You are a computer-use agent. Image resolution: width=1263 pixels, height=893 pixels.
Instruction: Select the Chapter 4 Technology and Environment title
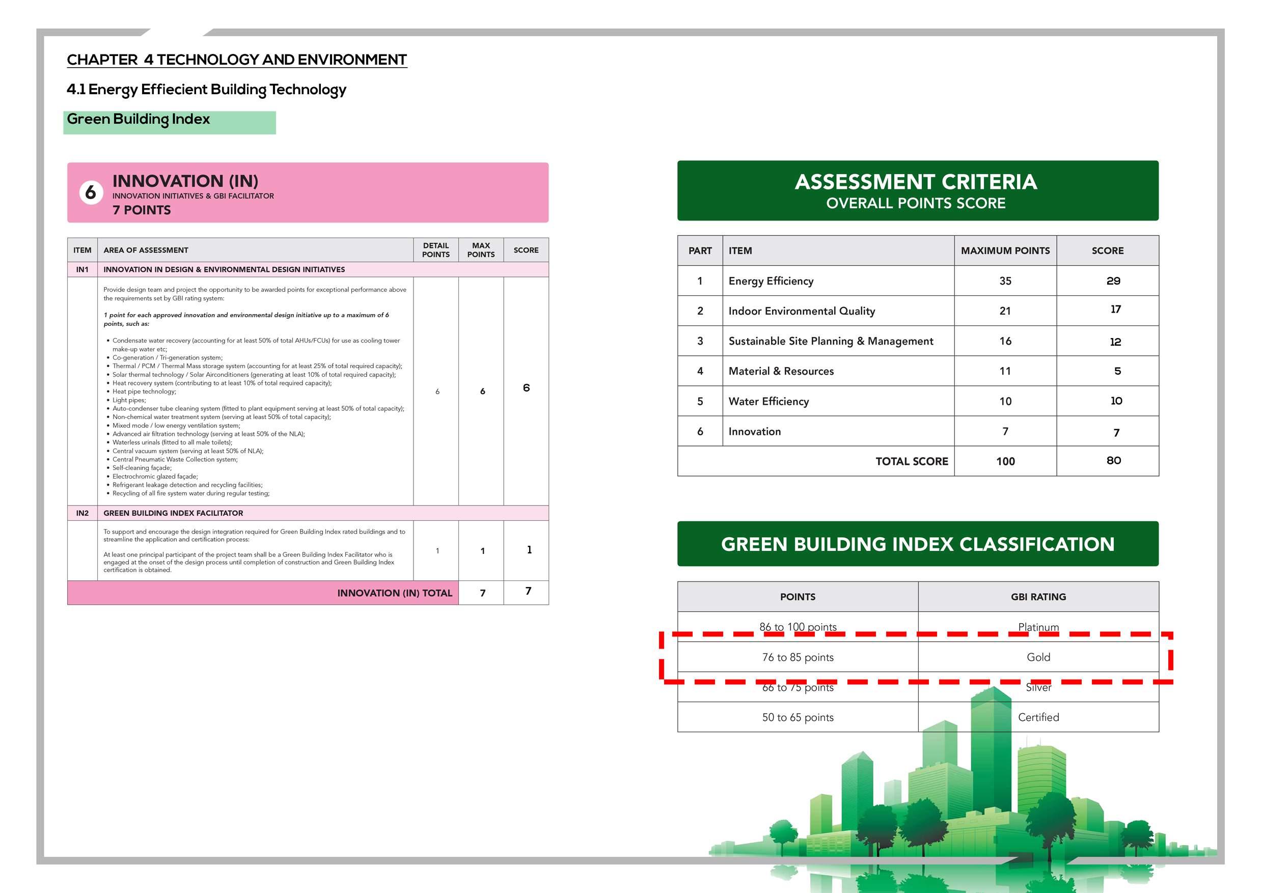coord(236,60)
